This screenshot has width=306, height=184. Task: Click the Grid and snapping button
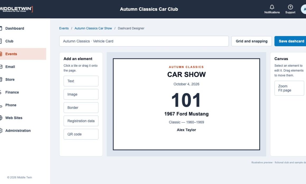click(x=251, y=41)
